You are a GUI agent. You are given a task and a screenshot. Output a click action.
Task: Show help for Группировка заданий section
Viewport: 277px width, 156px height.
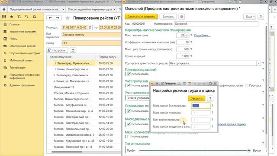click(263, 69)
